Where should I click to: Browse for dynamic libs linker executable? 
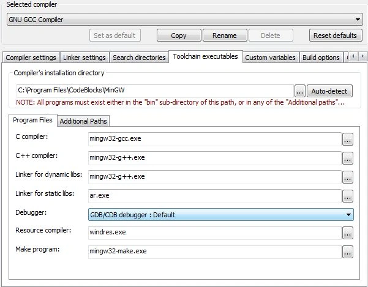pyautogui.click(x=348, y=177)
